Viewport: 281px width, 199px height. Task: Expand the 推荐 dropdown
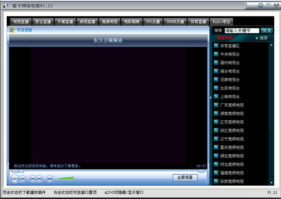pos(262,38)
